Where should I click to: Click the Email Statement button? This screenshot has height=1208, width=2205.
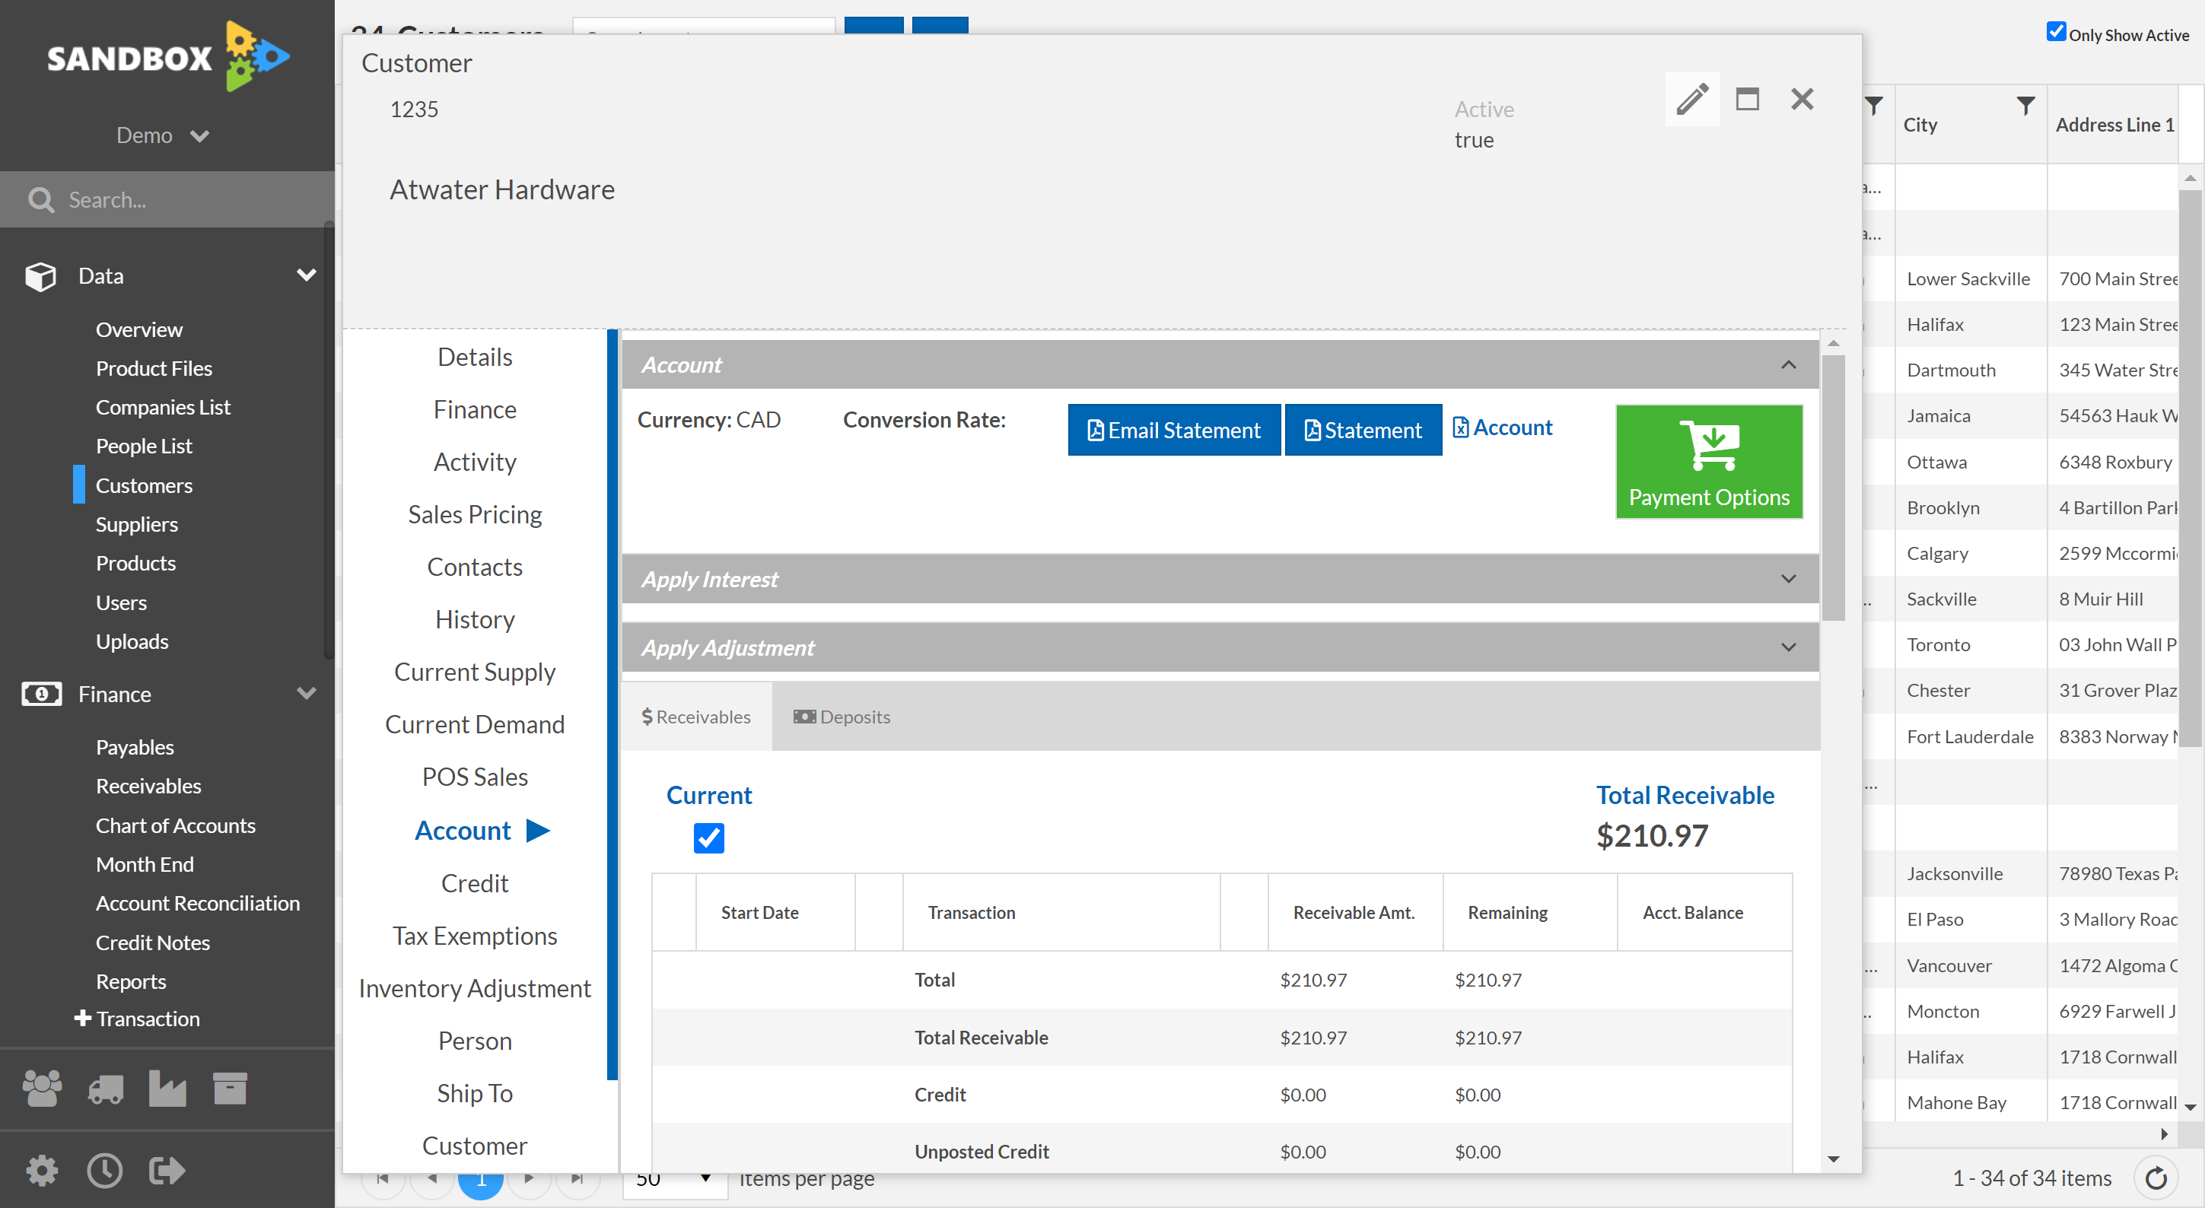(1173, 431)
